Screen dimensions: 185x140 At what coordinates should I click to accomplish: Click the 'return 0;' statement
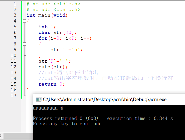pos(52,84)
